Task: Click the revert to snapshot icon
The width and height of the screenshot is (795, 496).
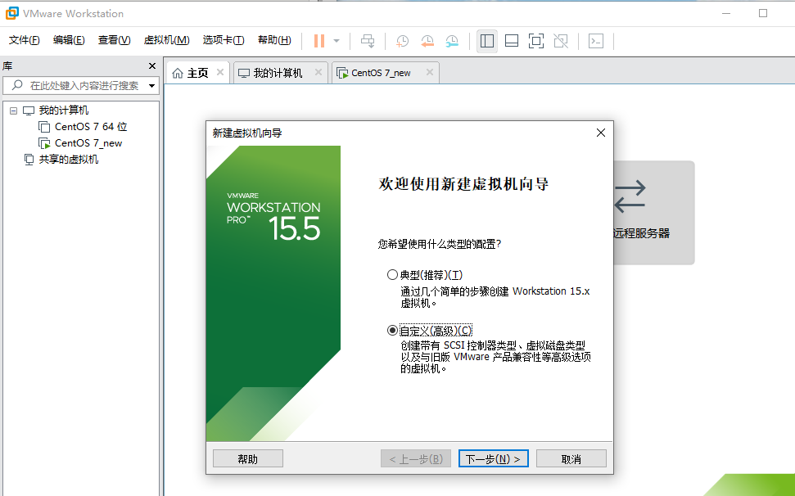Action: tap(427, 41)
